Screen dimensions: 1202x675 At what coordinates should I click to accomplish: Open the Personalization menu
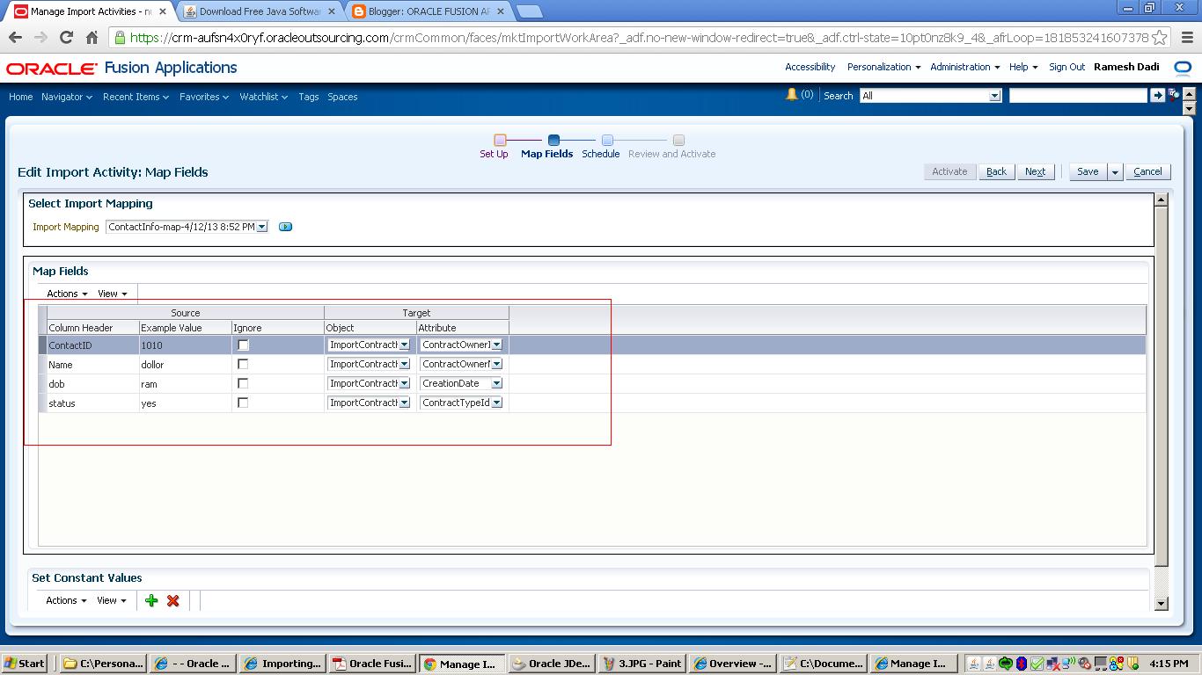[883, 67]
